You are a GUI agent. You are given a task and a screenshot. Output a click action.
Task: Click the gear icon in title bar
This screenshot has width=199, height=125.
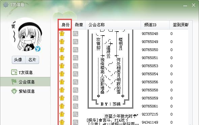coord(6,5)
